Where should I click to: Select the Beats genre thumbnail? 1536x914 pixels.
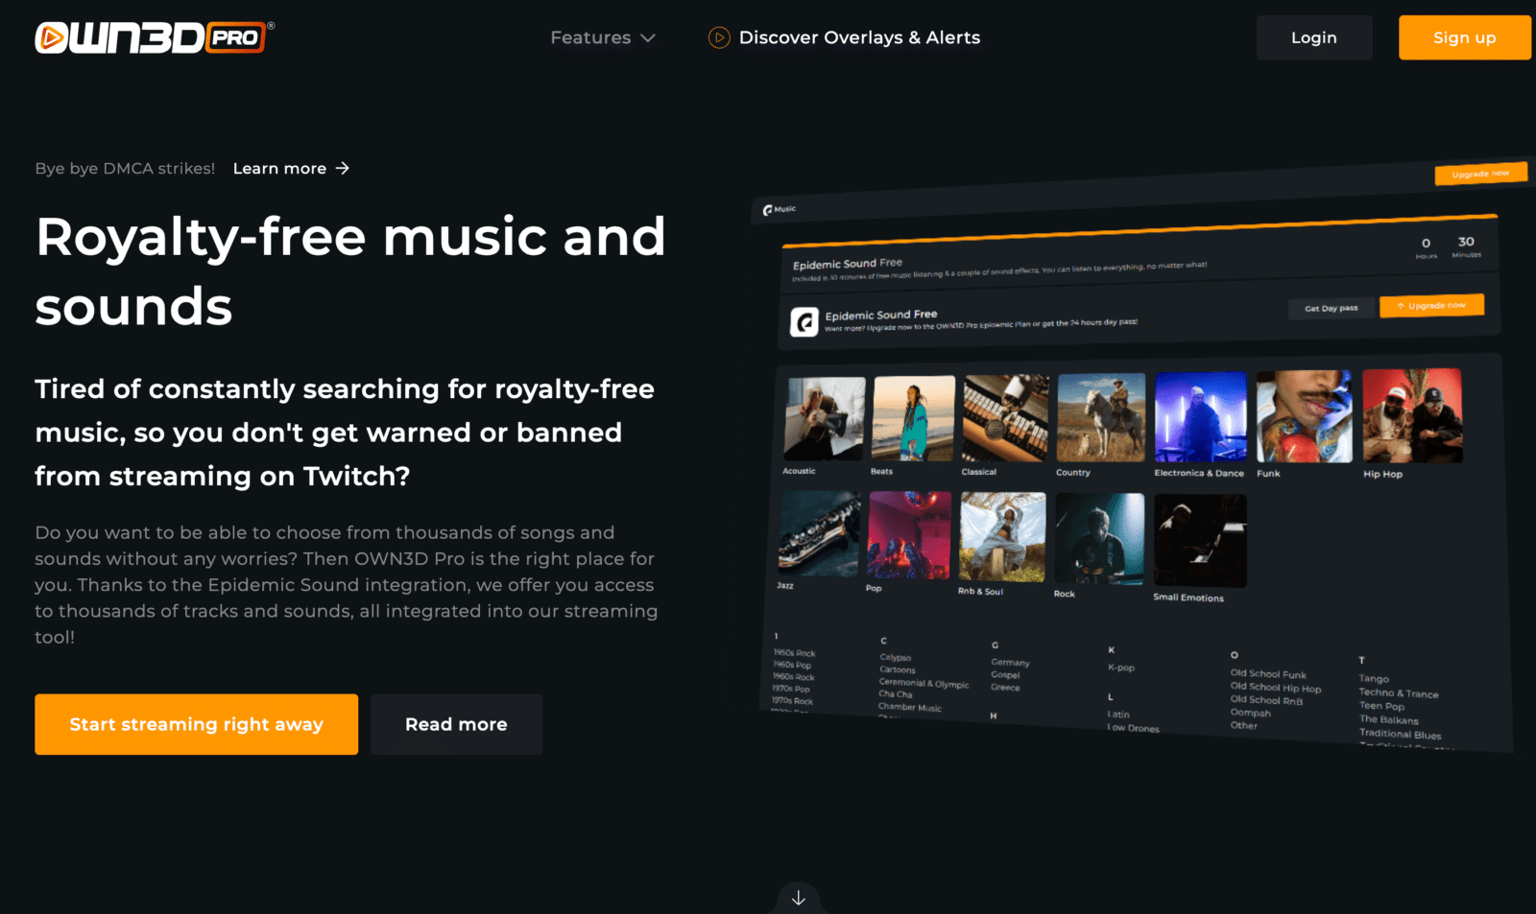pyautogui.click(x=914, y=418)
